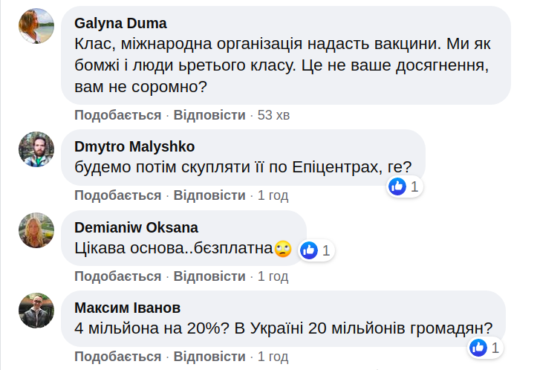Screen dimensions: 540x370
Task: Open Galyna Duma's profile name link
Action: point(121,23)
